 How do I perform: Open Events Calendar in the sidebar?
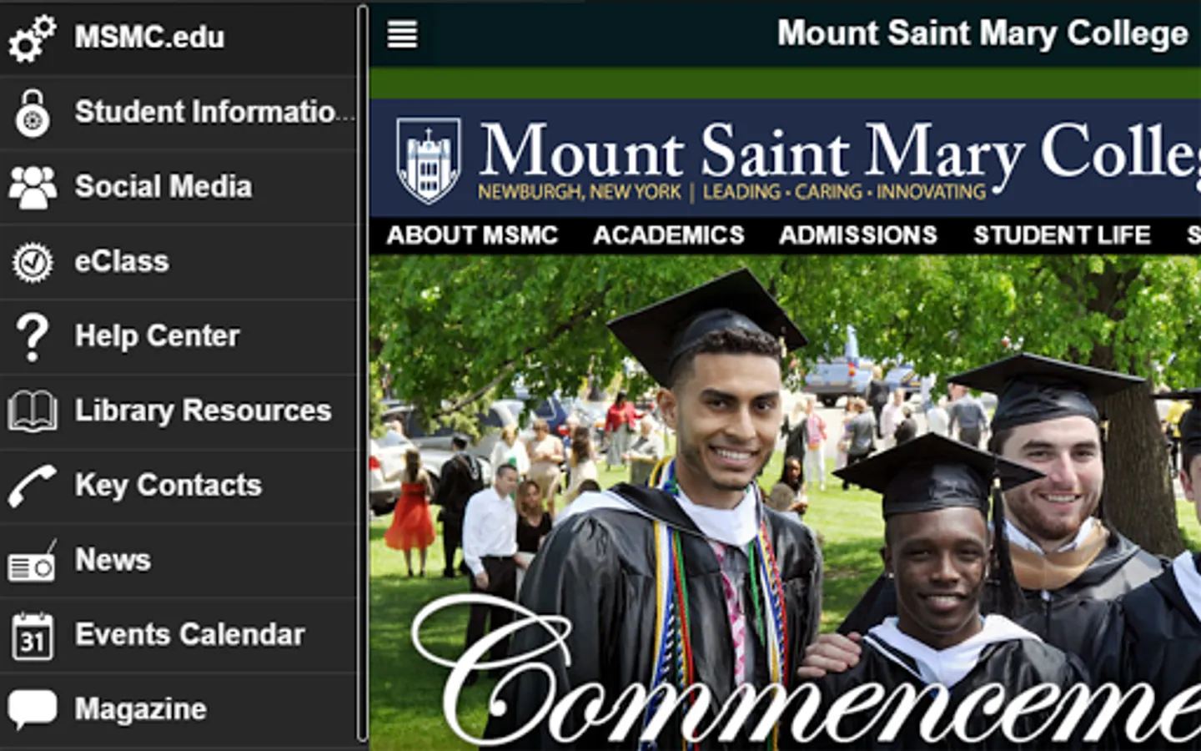click(x=178, y=635)
